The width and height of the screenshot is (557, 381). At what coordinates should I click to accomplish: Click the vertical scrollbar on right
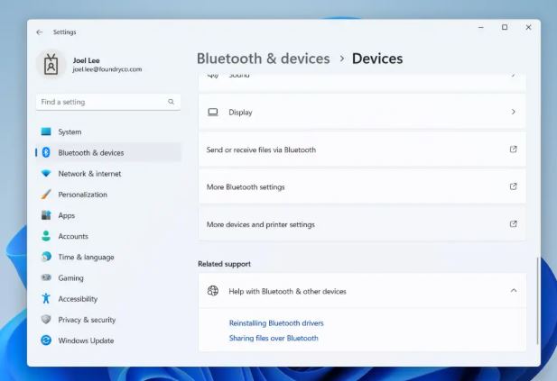point(537,299)
